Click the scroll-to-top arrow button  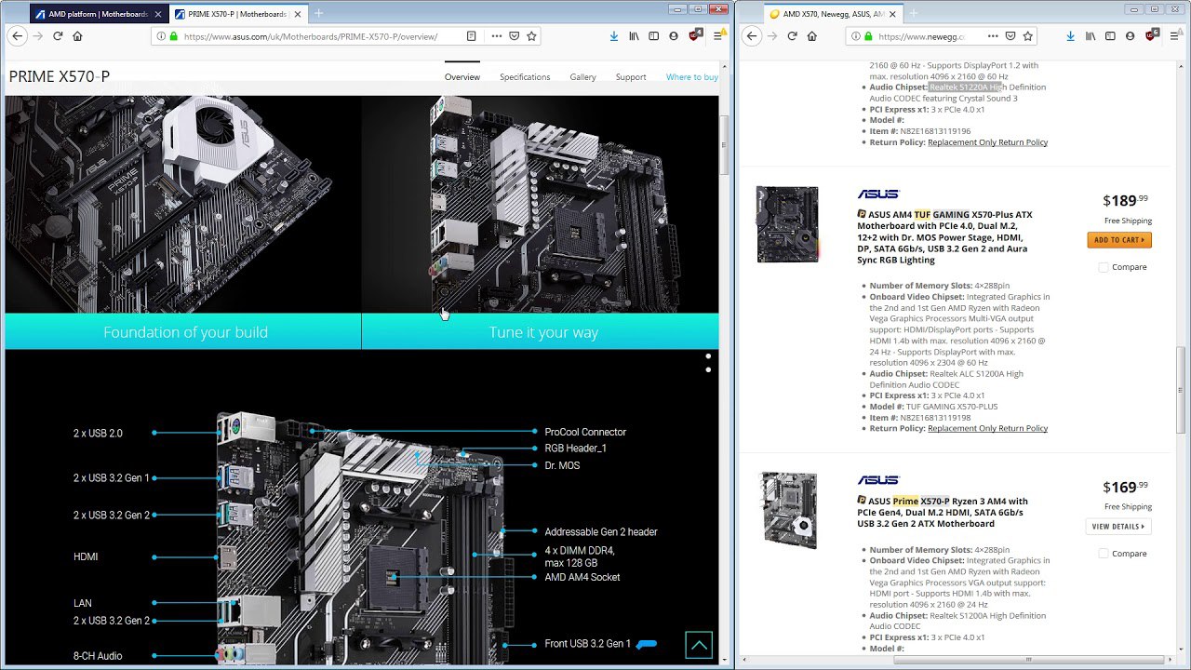point(699,644)
